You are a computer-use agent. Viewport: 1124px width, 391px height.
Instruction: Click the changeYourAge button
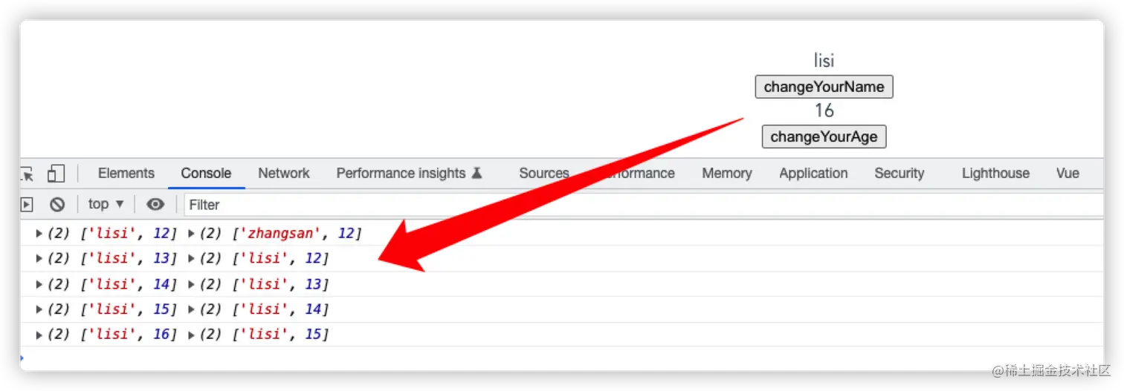pos(824,137)
